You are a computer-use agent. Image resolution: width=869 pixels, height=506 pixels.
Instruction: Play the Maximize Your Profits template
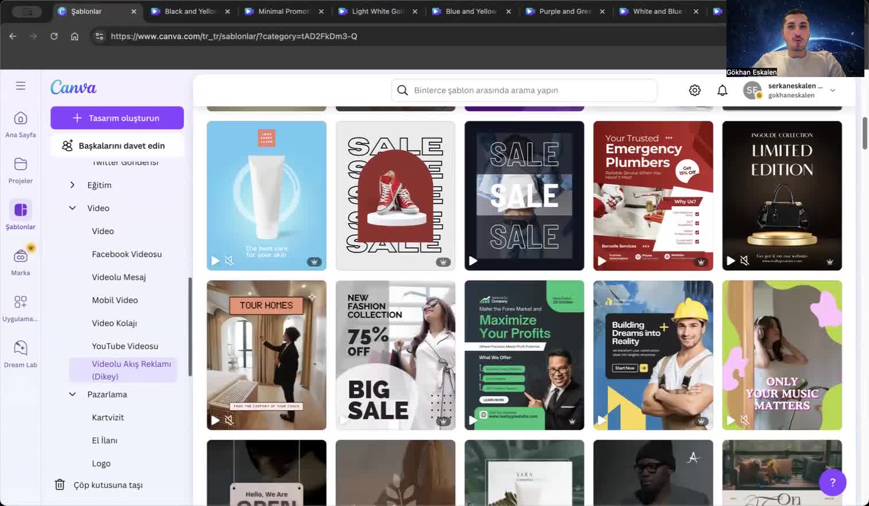coord(473,420)
